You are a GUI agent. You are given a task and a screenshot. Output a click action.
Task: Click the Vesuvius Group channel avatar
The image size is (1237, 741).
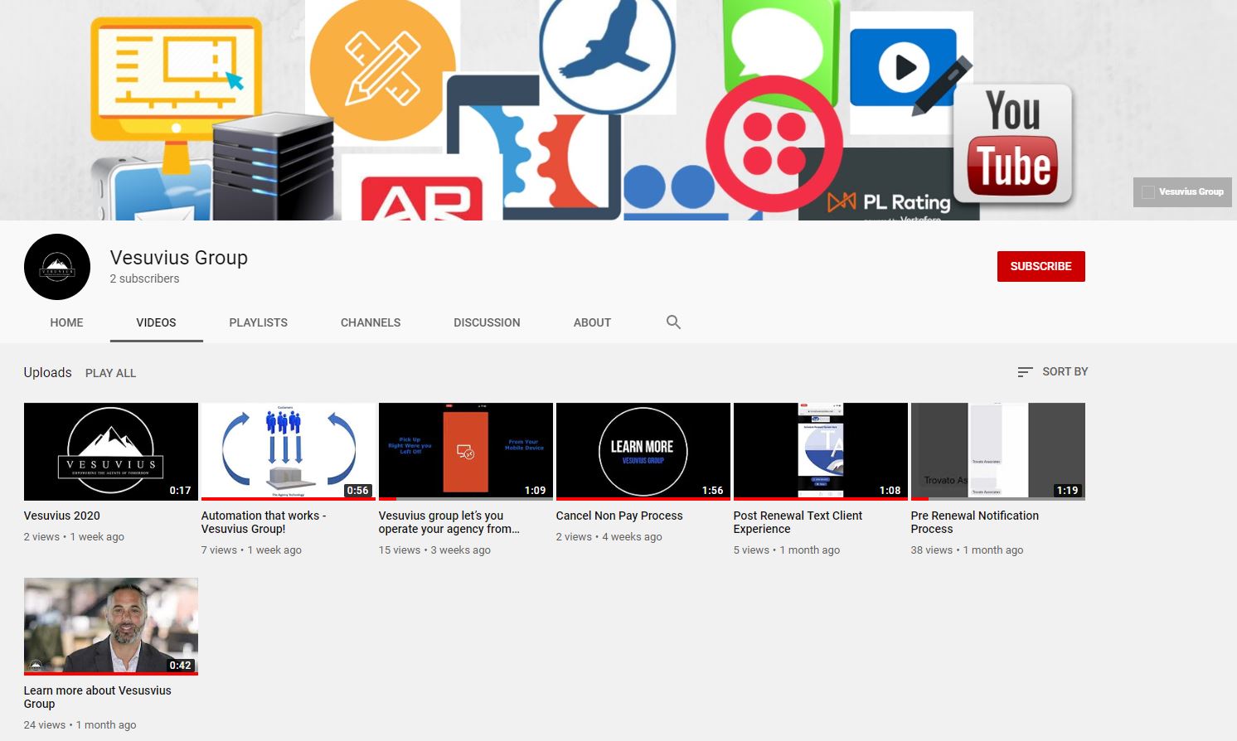57,267
